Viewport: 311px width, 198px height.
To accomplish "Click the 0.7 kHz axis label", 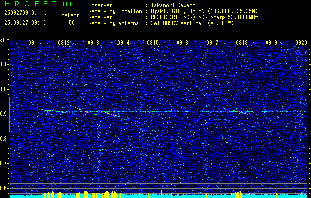I will tap(4, 163).
